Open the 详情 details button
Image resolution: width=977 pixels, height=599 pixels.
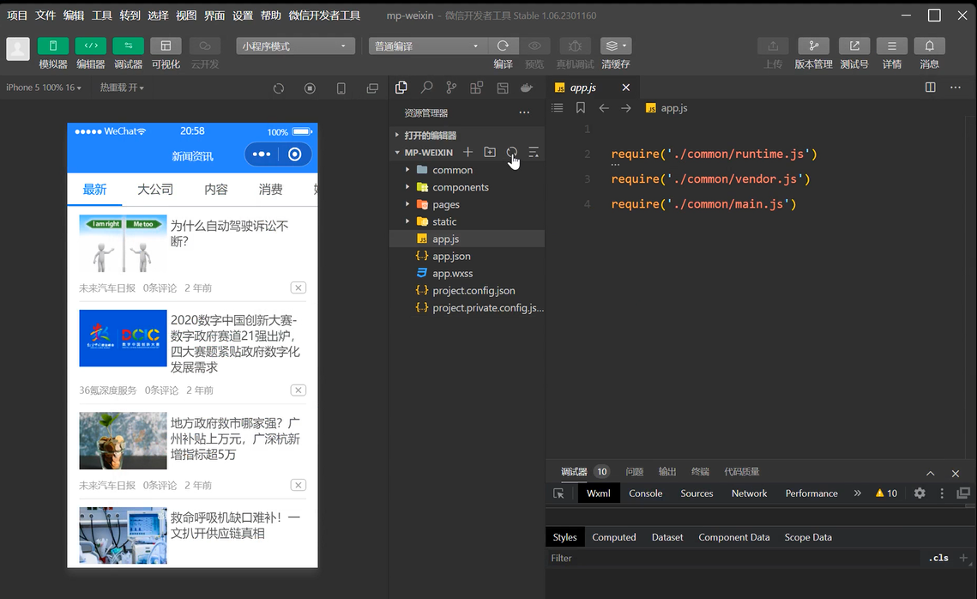pos(892,45)
